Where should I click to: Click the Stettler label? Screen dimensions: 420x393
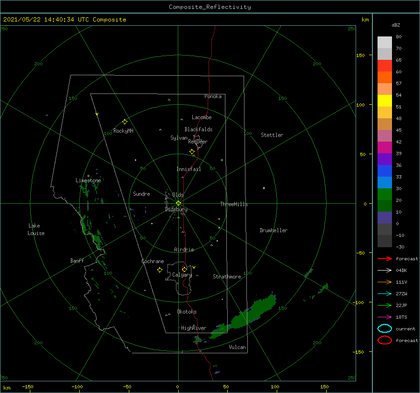(272, 135)
